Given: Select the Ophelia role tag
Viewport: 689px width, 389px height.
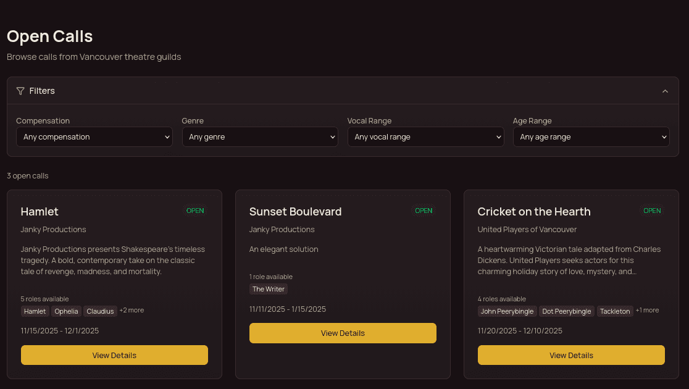Looking at the screenshot, I should click(66, 311).
